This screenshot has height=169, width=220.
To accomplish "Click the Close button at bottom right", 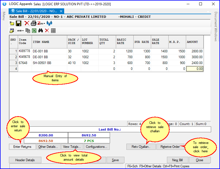I will pyautogui.click(x=199, y=160).
